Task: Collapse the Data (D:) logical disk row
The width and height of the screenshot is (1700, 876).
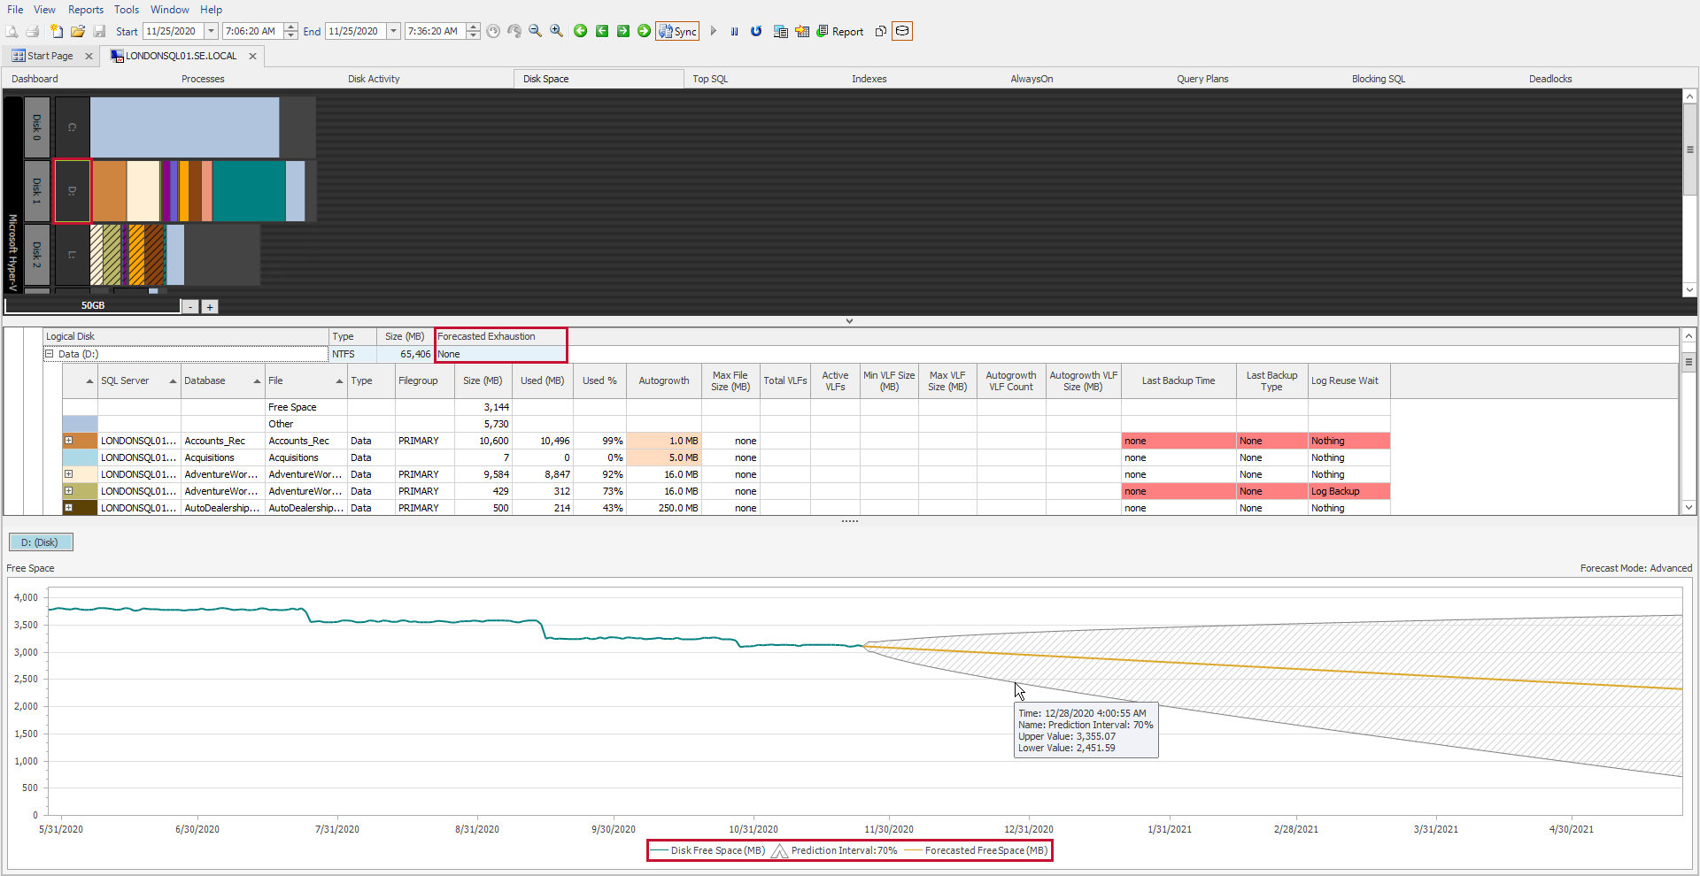Action: coord(50,354)
